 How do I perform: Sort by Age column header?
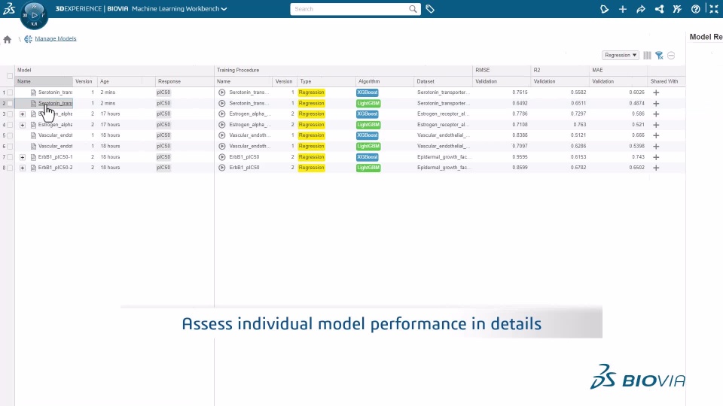(x=120, y=81)
